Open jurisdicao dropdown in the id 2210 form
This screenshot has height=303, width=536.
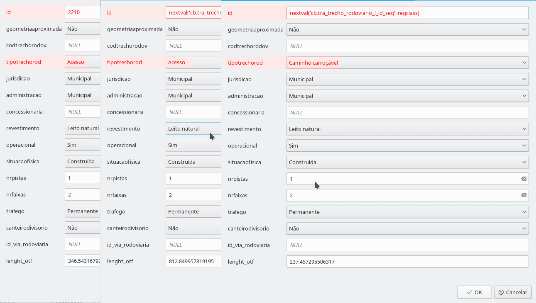(x=83, y=78)
